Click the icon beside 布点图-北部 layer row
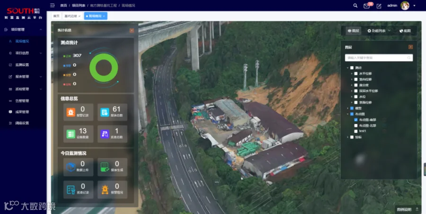The height and width of the screenshot is (214, 426). 384,125
